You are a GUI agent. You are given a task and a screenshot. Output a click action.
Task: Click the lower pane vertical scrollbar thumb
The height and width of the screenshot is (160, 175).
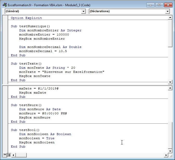pyautogui.click(x=170, y=135)
